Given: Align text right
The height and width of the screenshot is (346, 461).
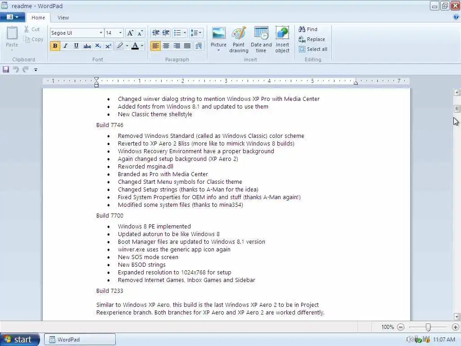Looking at the screenshot, I should tap(176, 46).
